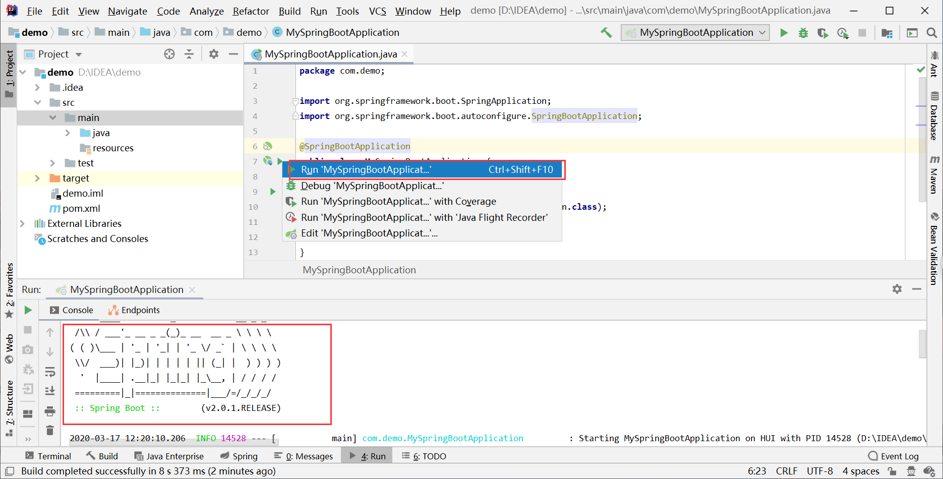
Task: Click the camera thread dump icon in Run panel
Action: [28, 349]
